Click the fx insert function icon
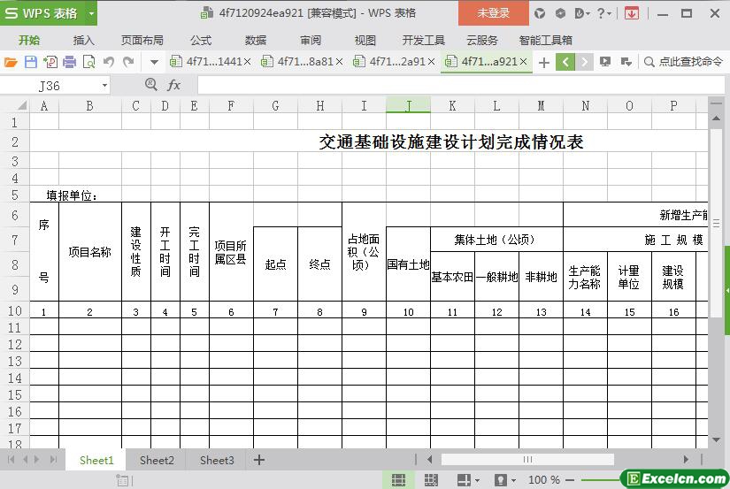The image size is (730, 489). 173,85
